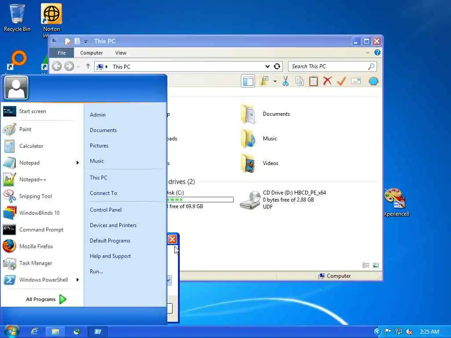Toggle the preview pane layout icon
Screen dimensions: 451x338
point(248,81)
